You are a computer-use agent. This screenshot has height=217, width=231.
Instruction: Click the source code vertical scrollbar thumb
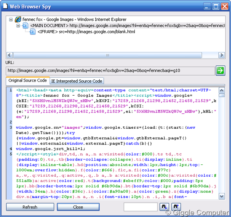click(222, 96)
